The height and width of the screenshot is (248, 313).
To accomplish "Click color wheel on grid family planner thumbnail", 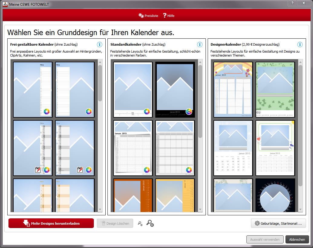I will tap(189, 170).
